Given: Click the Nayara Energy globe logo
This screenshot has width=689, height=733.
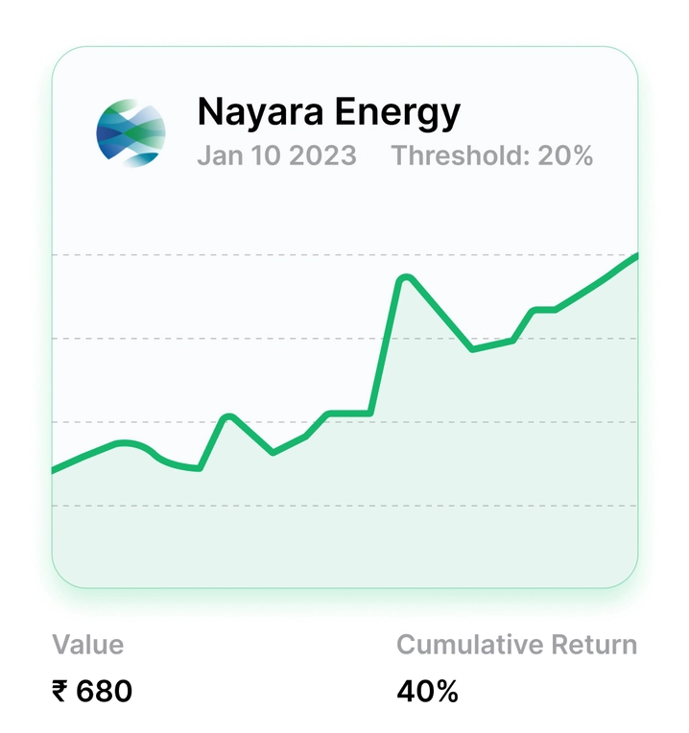Looking at the screenshot, I should click(131, 132).
